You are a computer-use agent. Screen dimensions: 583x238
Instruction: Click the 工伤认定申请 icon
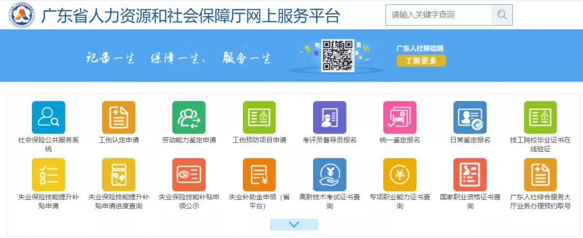pos(119,117)
